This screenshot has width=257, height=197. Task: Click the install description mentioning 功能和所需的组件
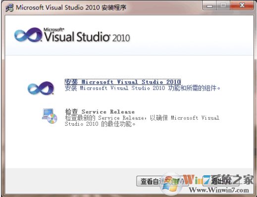pos(143,88)
